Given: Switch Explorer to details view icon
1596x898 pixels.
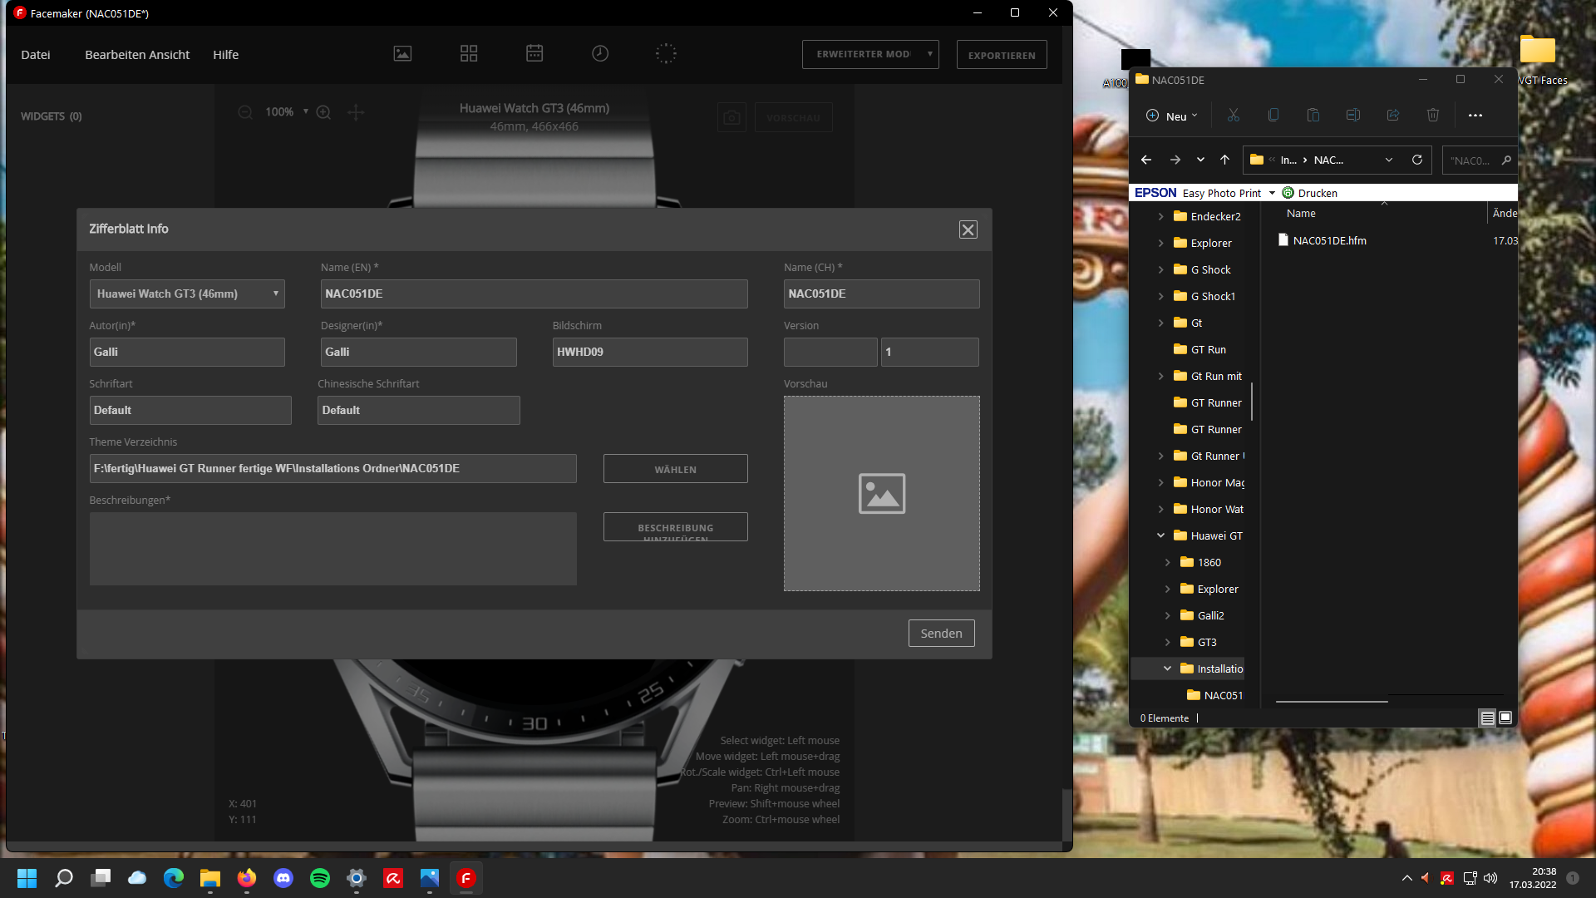Looking at the screenshot, I should point(1488,718).
